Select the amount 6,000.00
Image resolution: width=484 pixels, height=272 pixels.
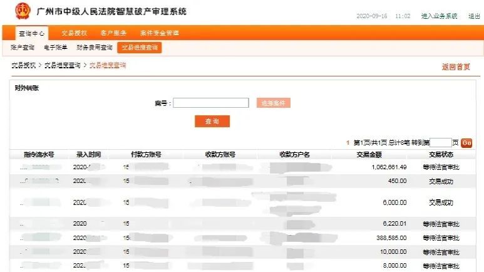394,202
